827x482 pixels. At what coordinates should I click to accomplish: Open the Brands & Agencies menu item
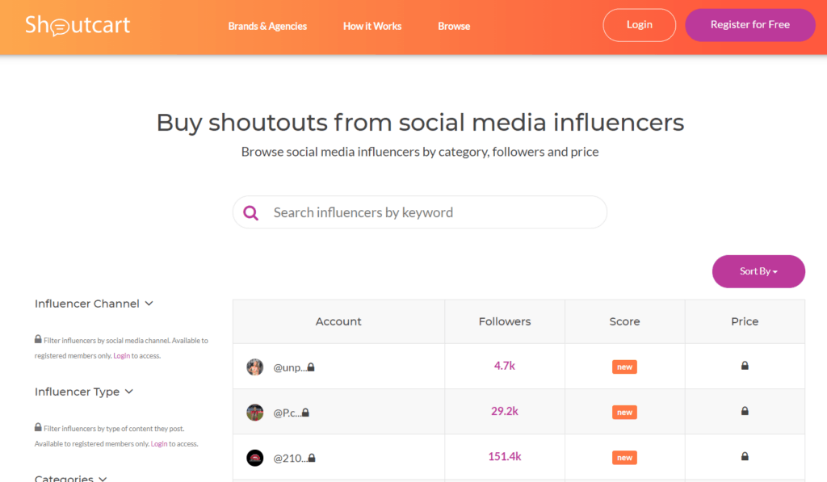pyautogui.click(x=267, y=26)
